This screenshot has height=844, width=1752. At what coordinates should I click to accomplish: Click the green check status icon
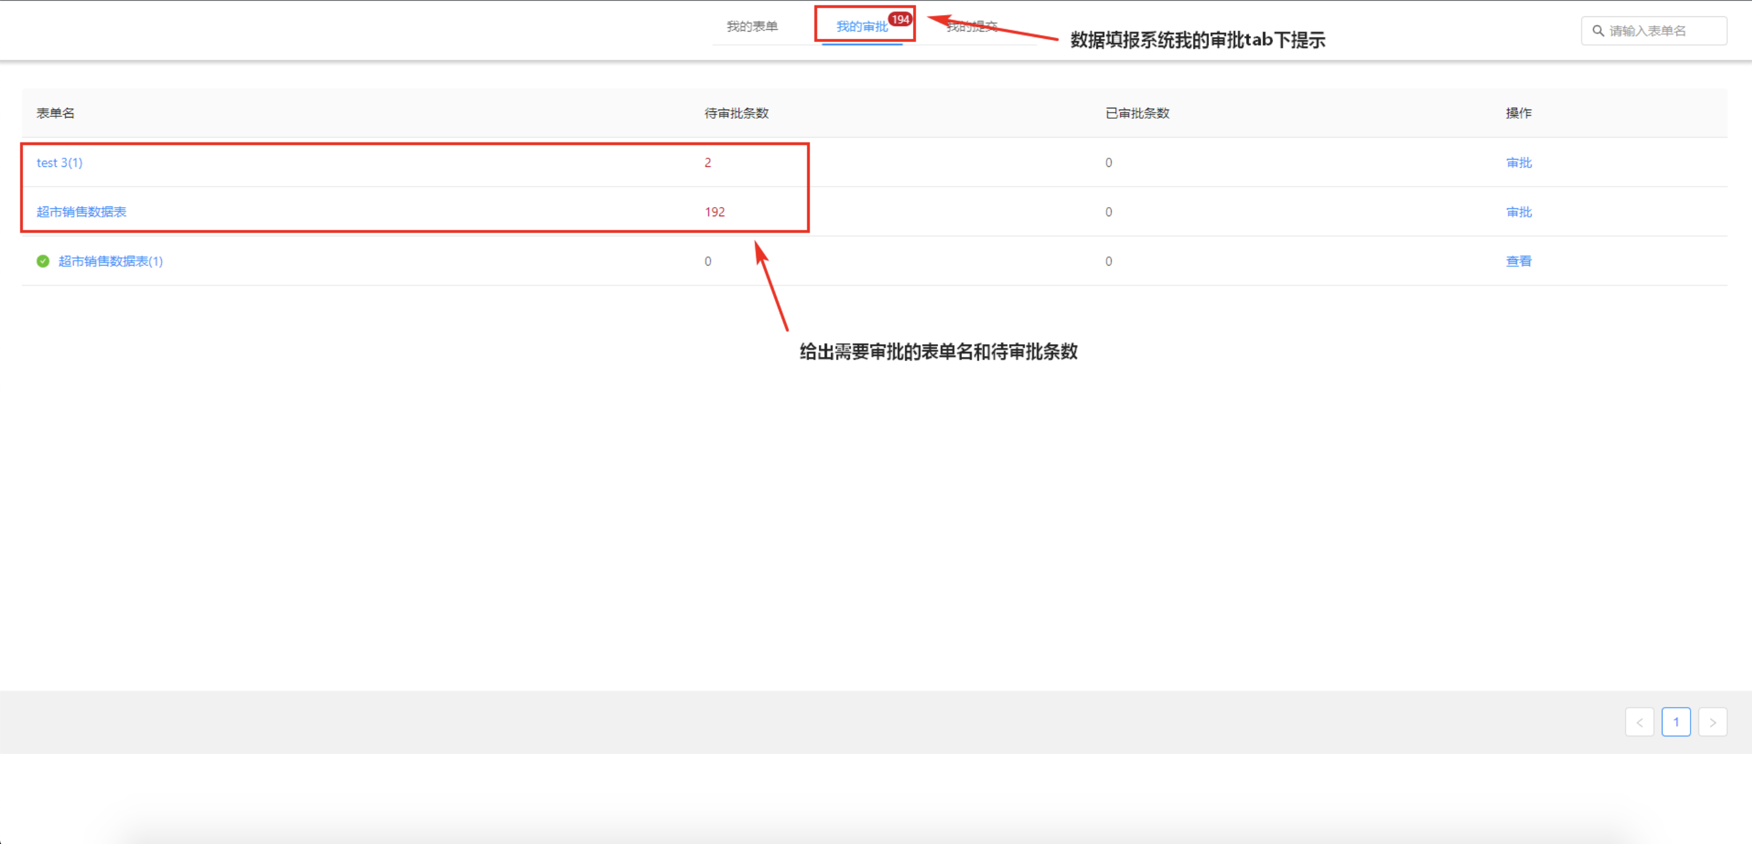point(43,261)
